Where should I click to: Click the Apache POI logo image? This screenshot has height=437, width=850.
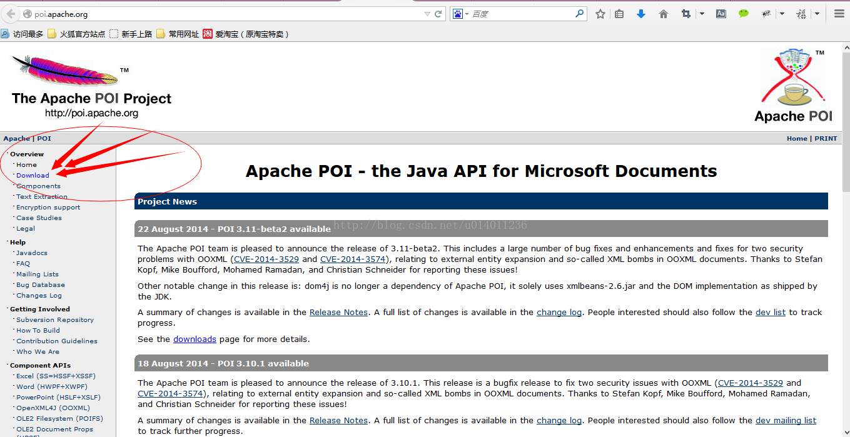793,86
